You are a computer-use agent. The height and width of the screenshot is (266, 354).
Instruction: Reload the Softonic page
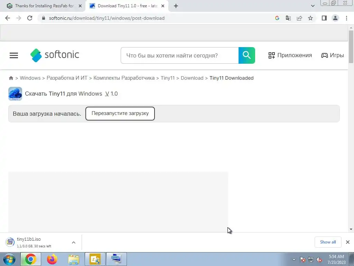(x=30, y=18)
